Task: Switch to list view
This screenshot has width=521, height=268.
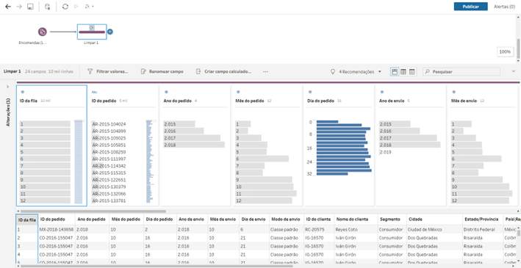Action: [412, 71]
